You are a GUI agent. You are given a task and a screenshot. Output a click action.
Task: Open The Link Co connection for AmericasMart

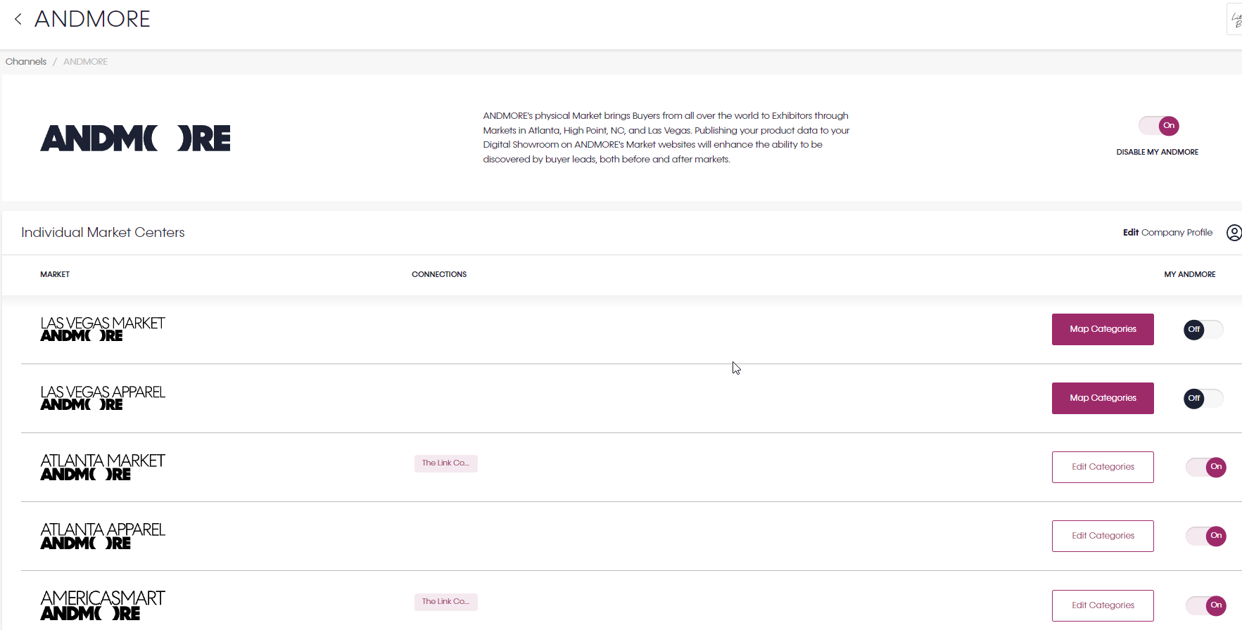(x=445, y=602)
